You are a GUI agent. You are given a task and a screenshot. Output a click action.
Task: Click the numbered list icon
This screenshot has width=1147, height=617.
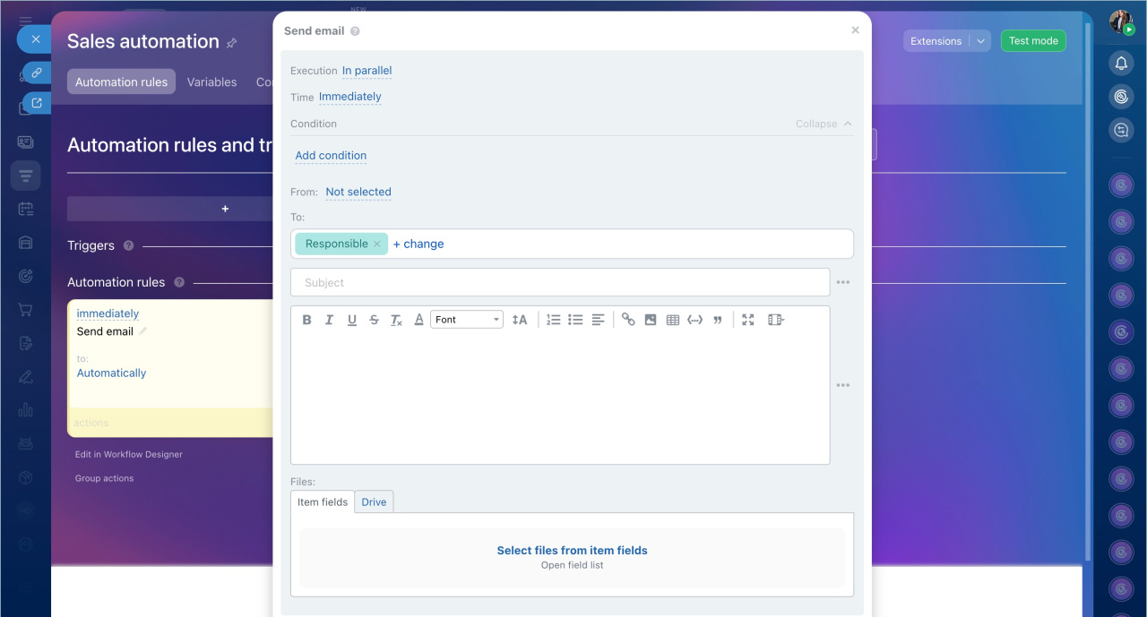554,320
